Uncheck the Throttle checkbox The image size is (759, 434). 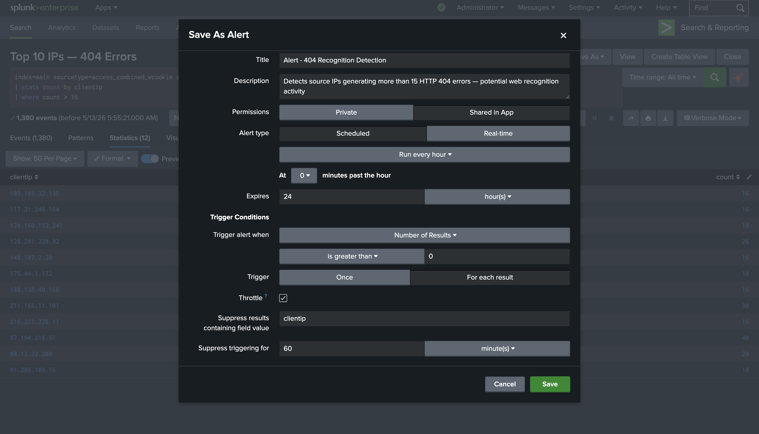pos(283,298)
